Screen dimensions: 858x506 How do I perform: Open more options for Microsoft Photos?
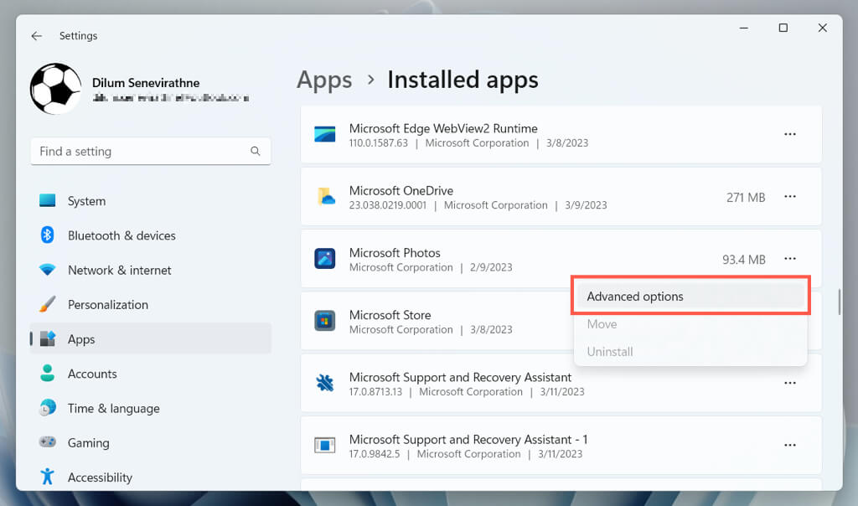pos(789,259)
